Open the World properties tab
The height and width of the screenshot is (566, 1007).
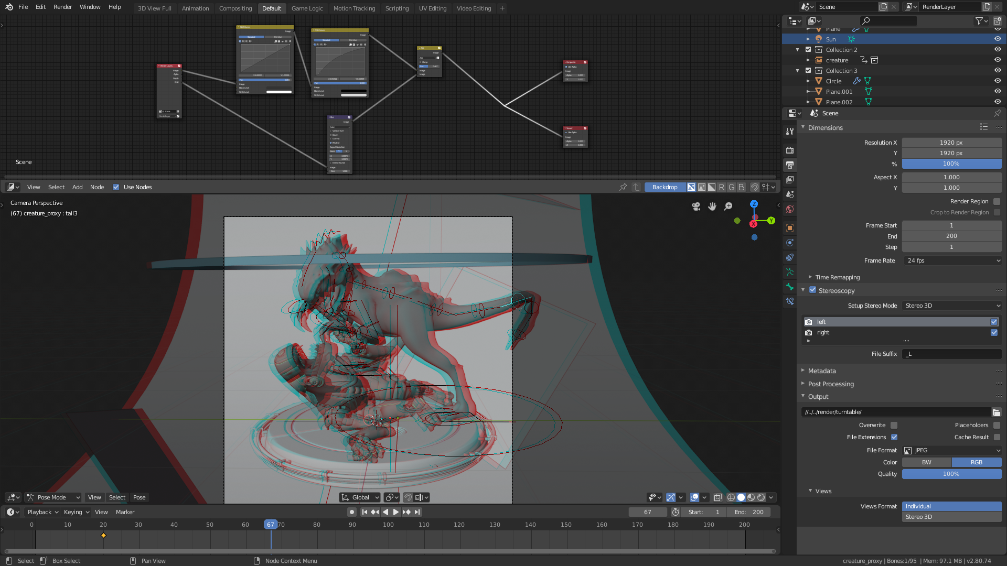click(790, 209)
